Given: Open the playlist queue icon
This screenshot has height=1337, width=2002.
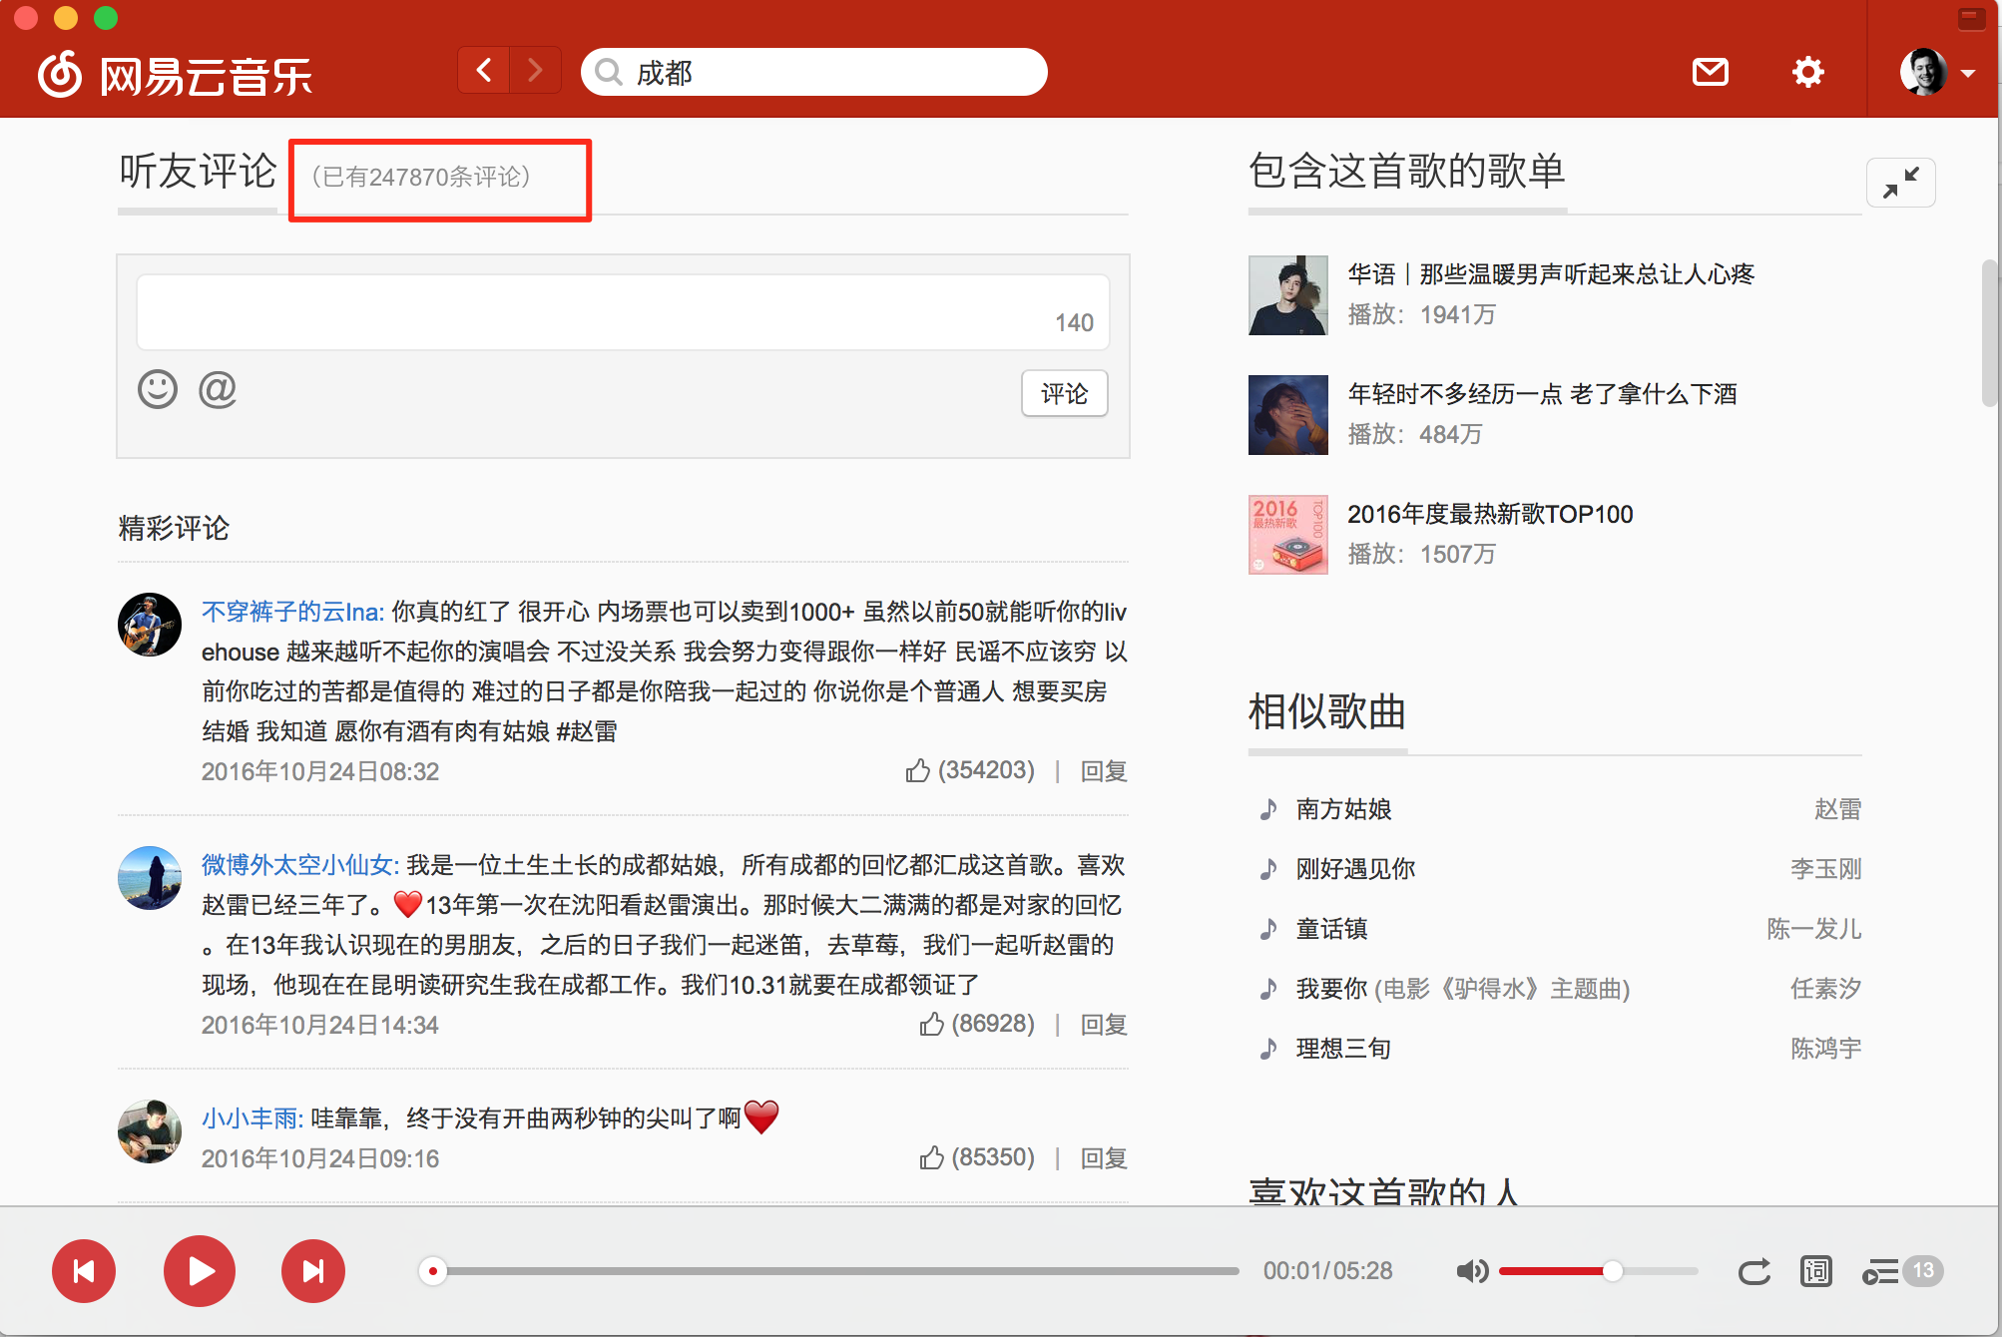Looking at the screenshot, I should tap(1881, 1272).
